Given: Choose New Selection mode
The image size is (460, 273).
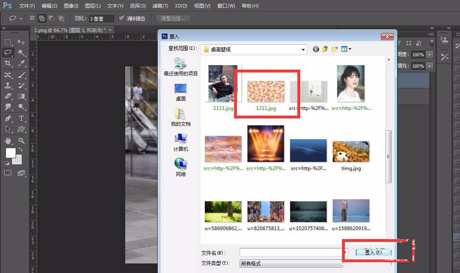Looking at the screenshot, I should tap(32, 18).
